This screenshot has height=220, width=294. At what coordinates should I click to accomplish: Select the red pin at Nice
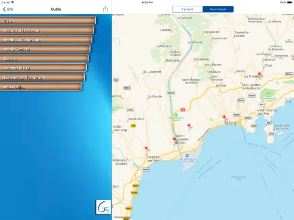pos(224,117)
